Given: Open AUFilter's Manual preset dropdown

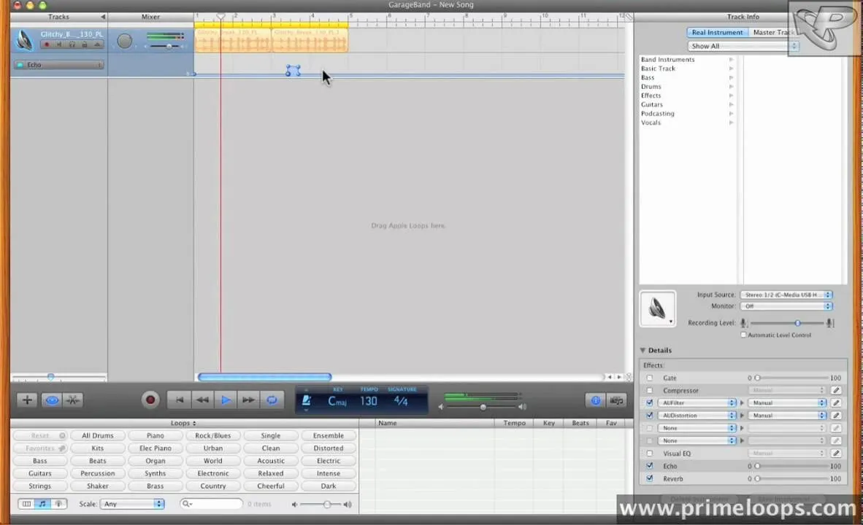Looking at the screenshot, I should pos(787,403).
